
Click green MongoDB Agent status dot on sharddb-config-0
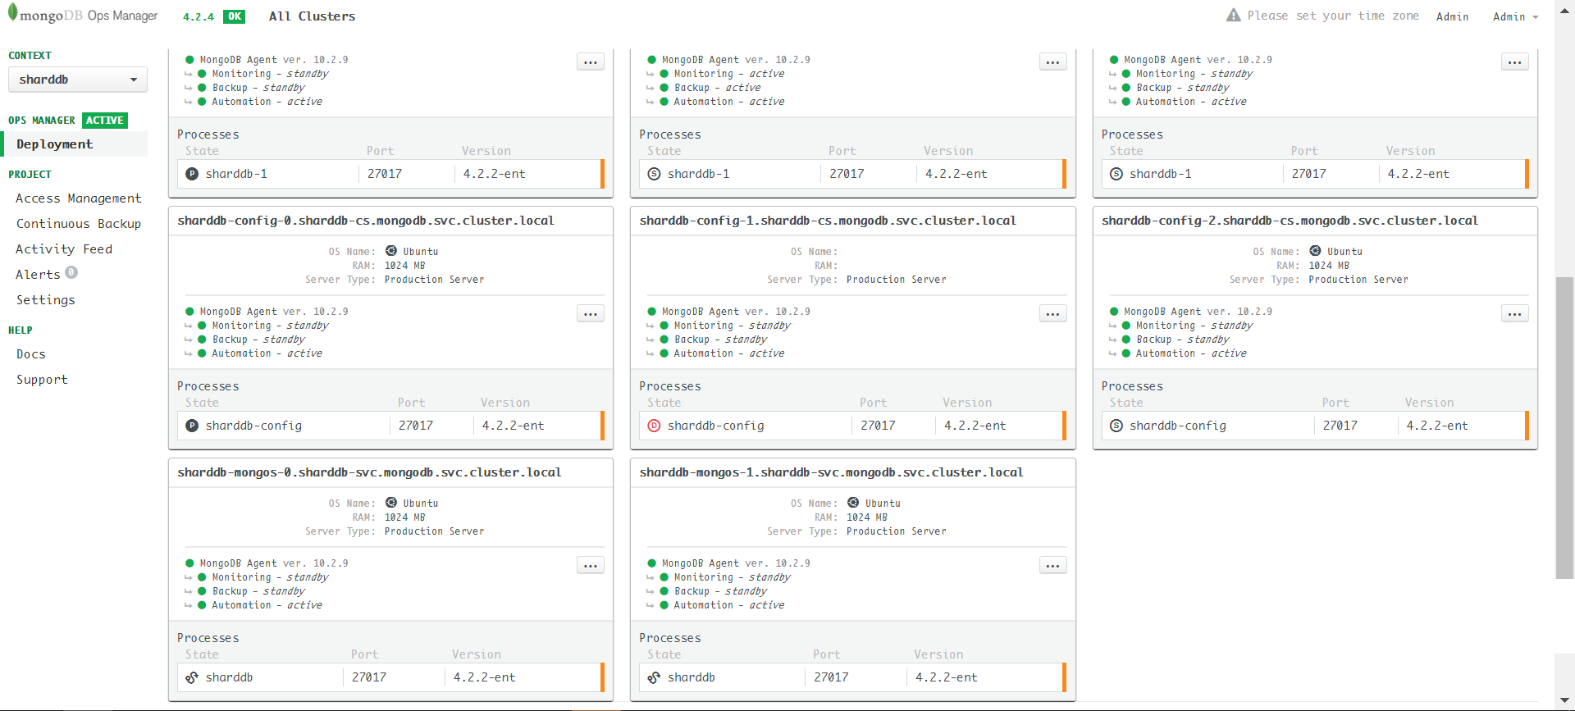189,312
